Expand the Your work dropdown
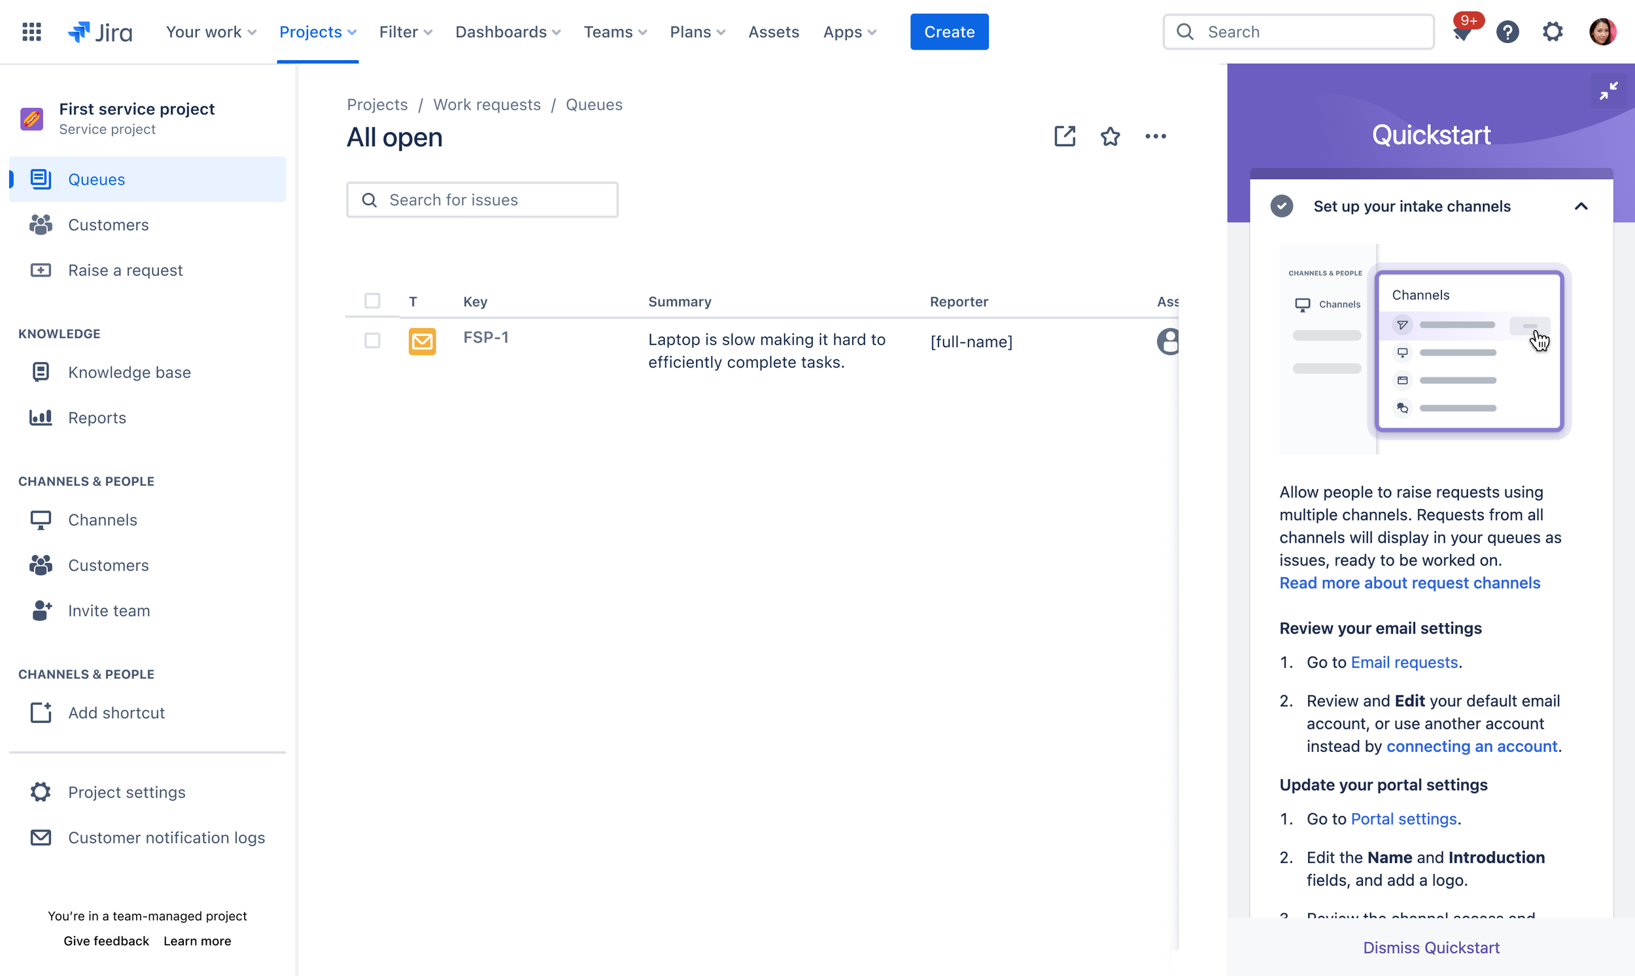This screenshot has width=1635, height=976. 211,31
